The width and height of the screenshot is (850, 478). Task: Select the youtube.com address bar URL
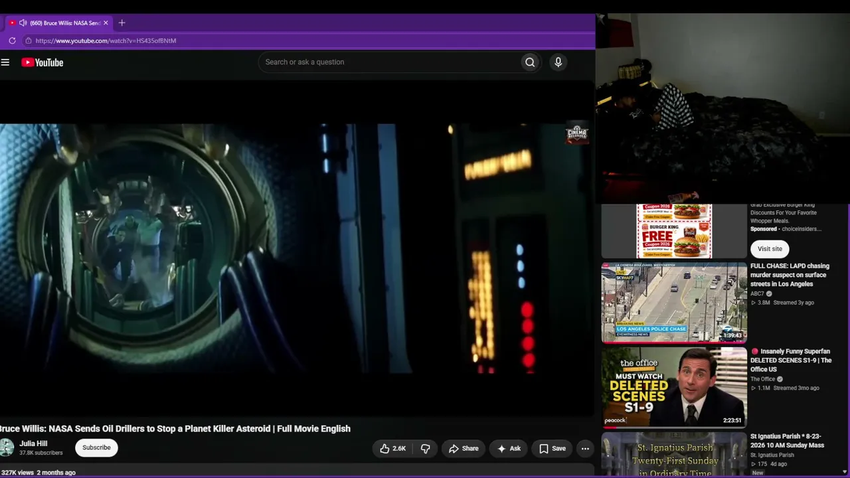click(x=106, y=40)
